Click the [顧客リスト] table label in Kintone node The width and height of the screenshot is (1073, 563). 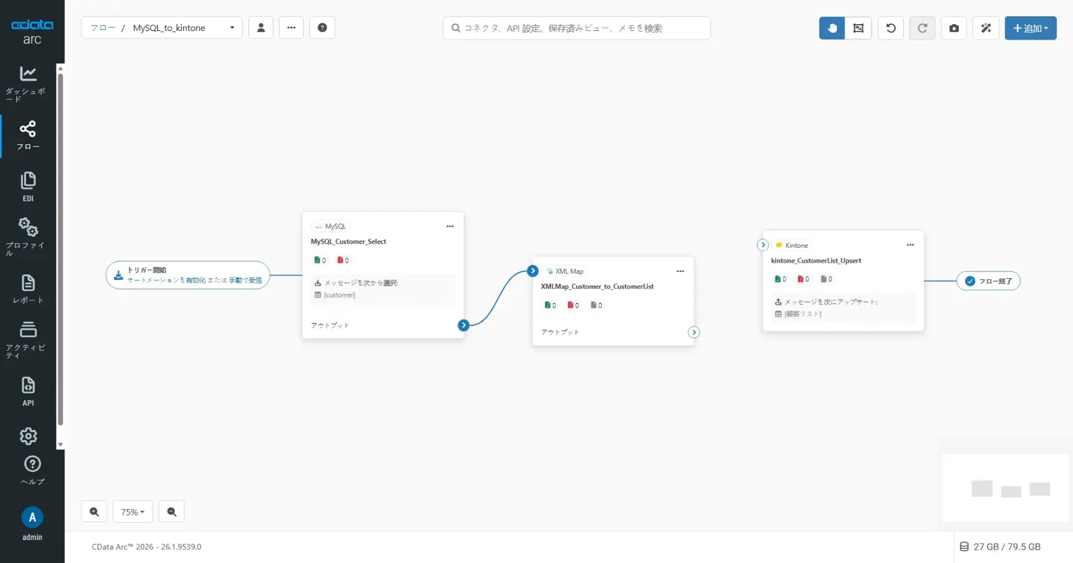coord(803,314)
